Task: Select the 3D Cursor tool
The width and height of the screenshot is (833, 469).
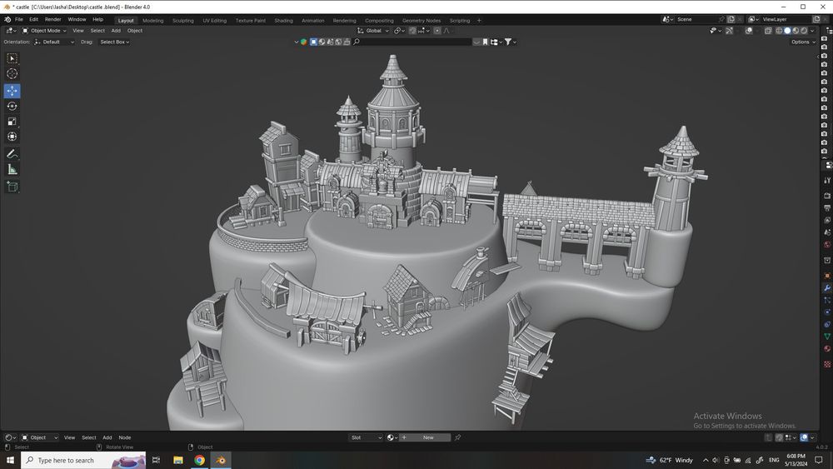Action: (x=12, y=74)
